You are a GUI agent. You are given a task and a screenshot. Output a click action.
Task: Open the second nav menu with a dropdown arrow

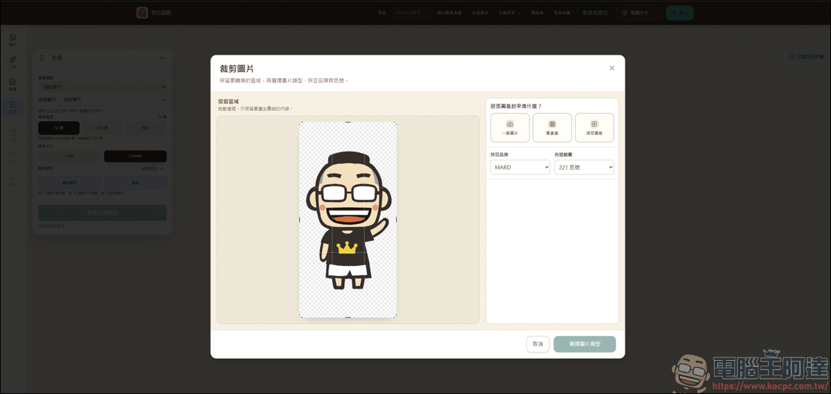pyautogui.click(x=510, y=12)
